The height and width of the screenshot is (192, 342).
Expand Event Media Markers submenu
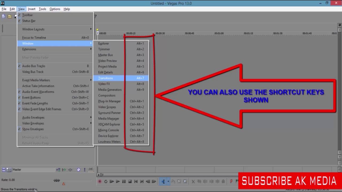[55, 80]
